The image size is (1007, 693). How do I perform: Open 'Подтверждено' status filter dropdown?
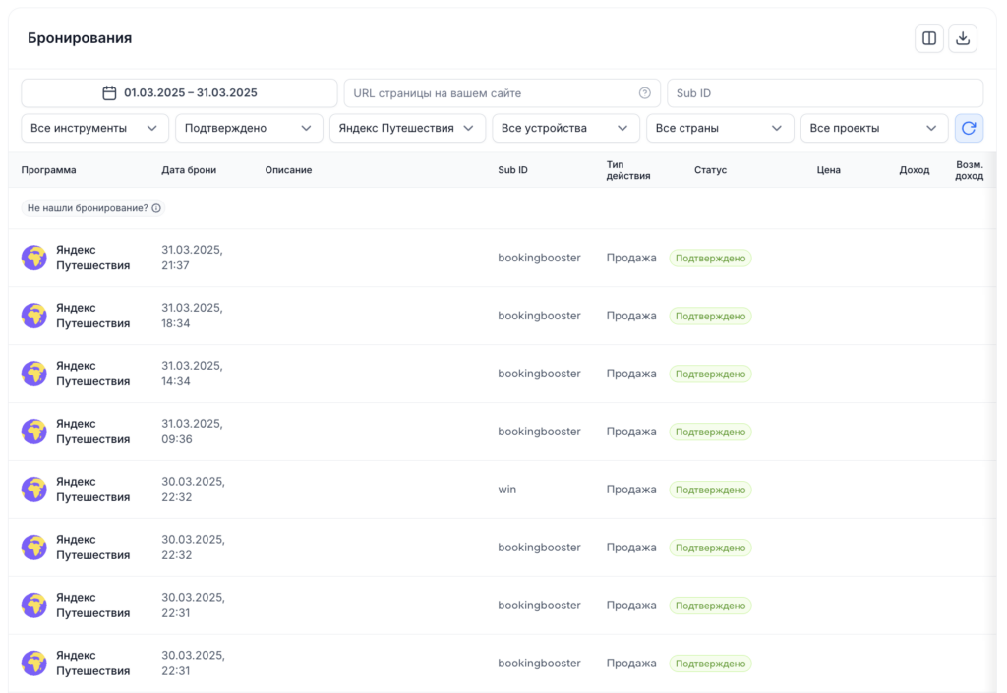pyautogui.click(x=249, y=128)
